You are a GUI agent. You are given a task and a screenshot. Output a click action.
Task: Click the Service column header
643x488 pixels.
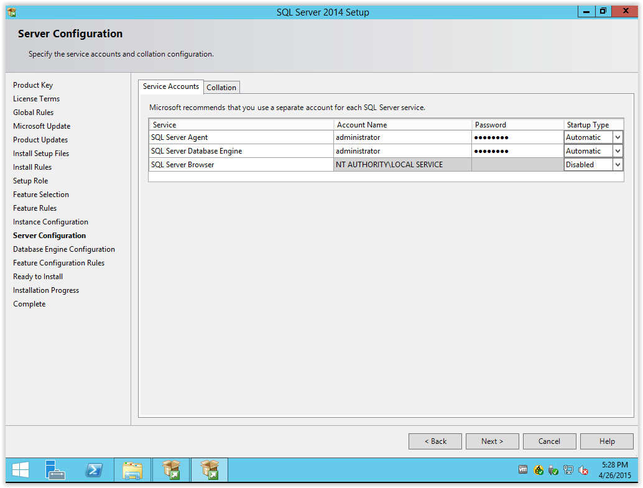[241, 125]
